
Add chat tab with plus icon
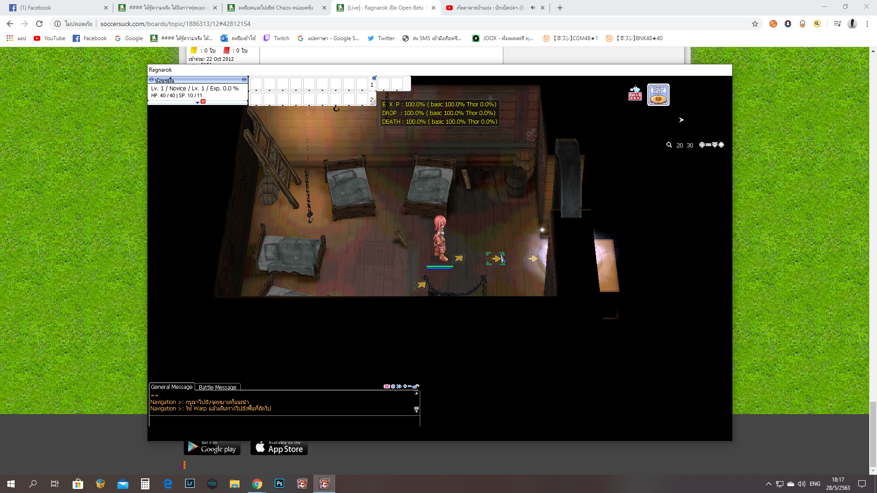pos(405,386)
